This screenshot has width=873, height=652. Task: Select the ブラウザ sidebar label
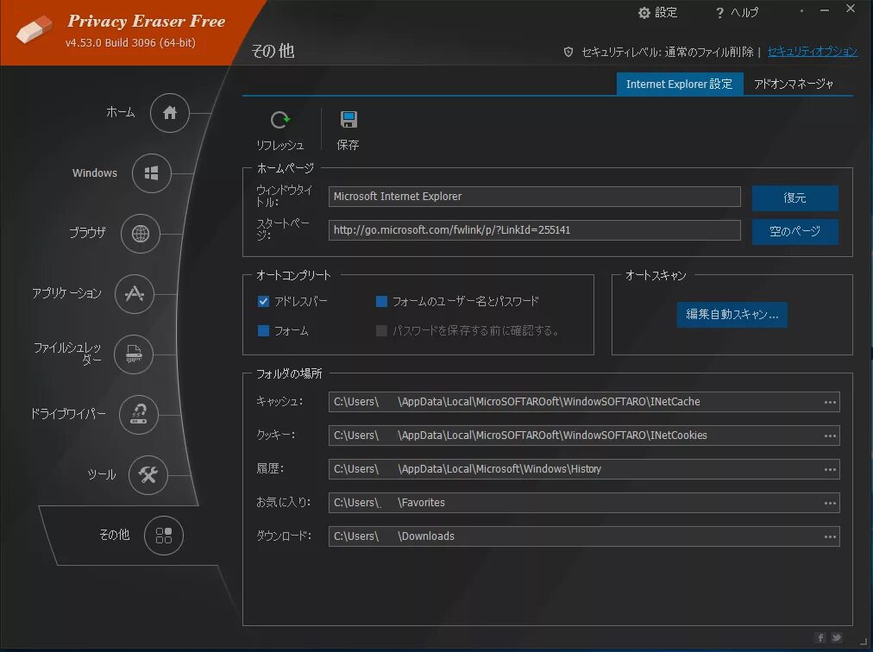(87, 233)
